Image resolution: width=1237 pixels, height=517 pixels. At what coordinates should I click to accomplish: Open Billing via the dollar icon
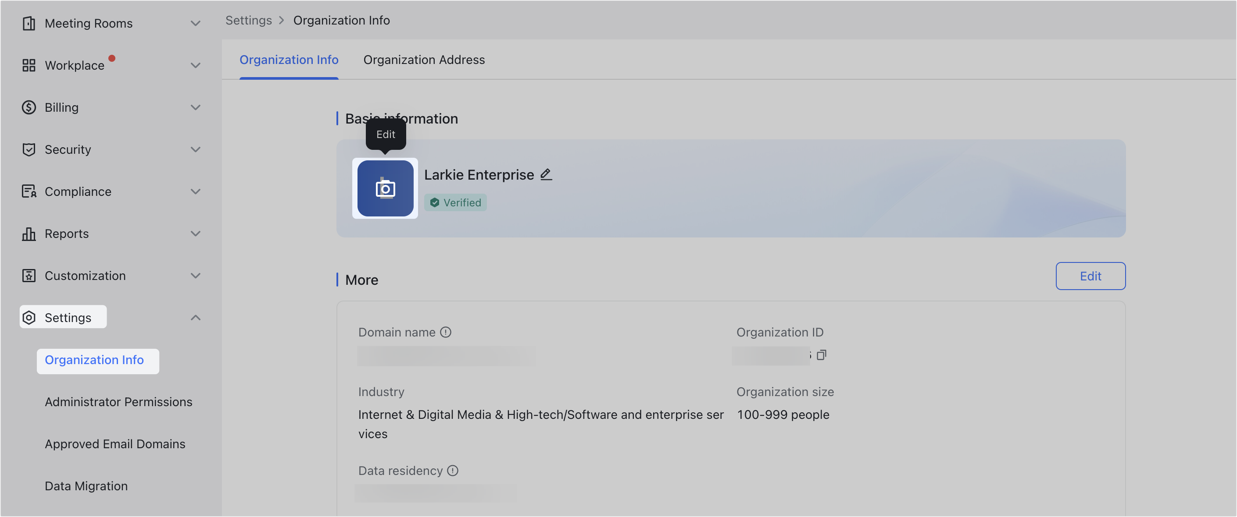pos(29,107)
